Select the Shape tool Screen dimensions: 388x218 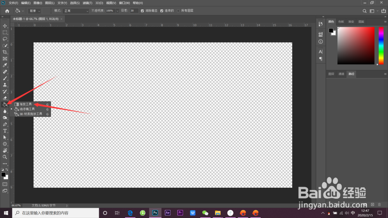(x=5, y=144)
